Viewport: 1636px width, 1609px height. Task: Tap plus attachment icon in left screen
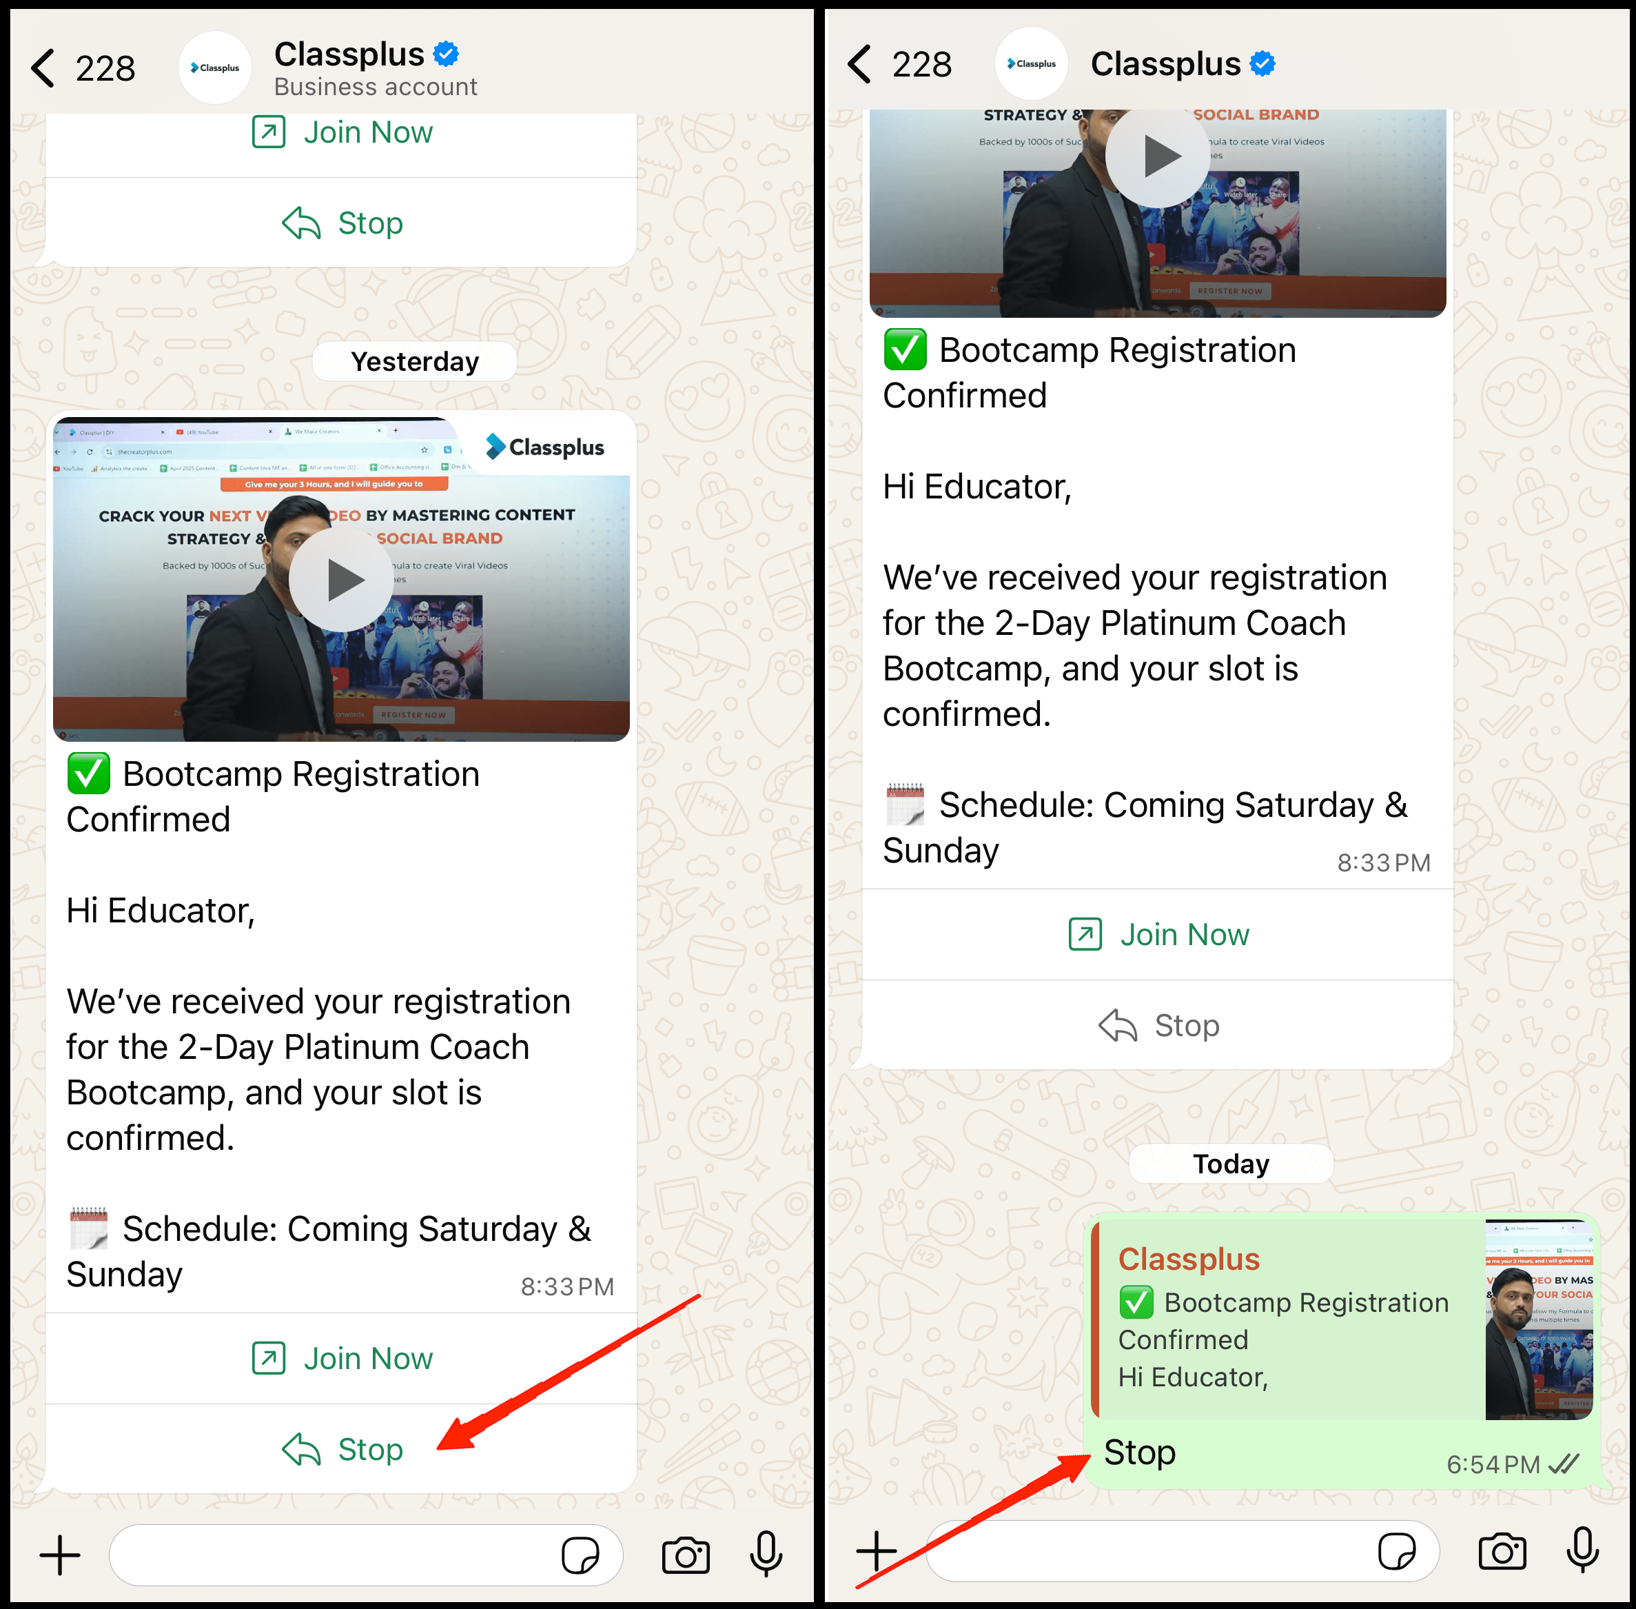pyautogui.click(x=60, y=1555)
